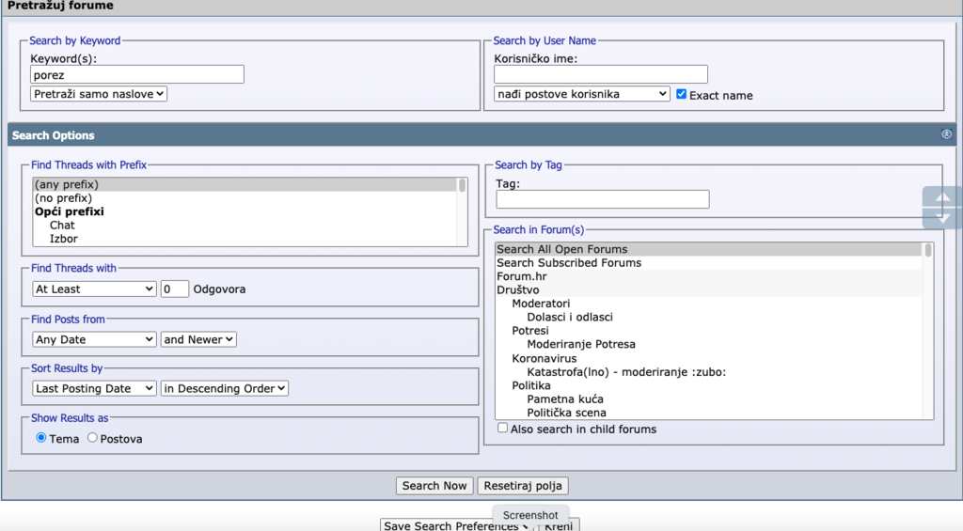Select Moderatori in forum list
The image size is (963, 531).
pyautogui.click(x=709, y=304)
